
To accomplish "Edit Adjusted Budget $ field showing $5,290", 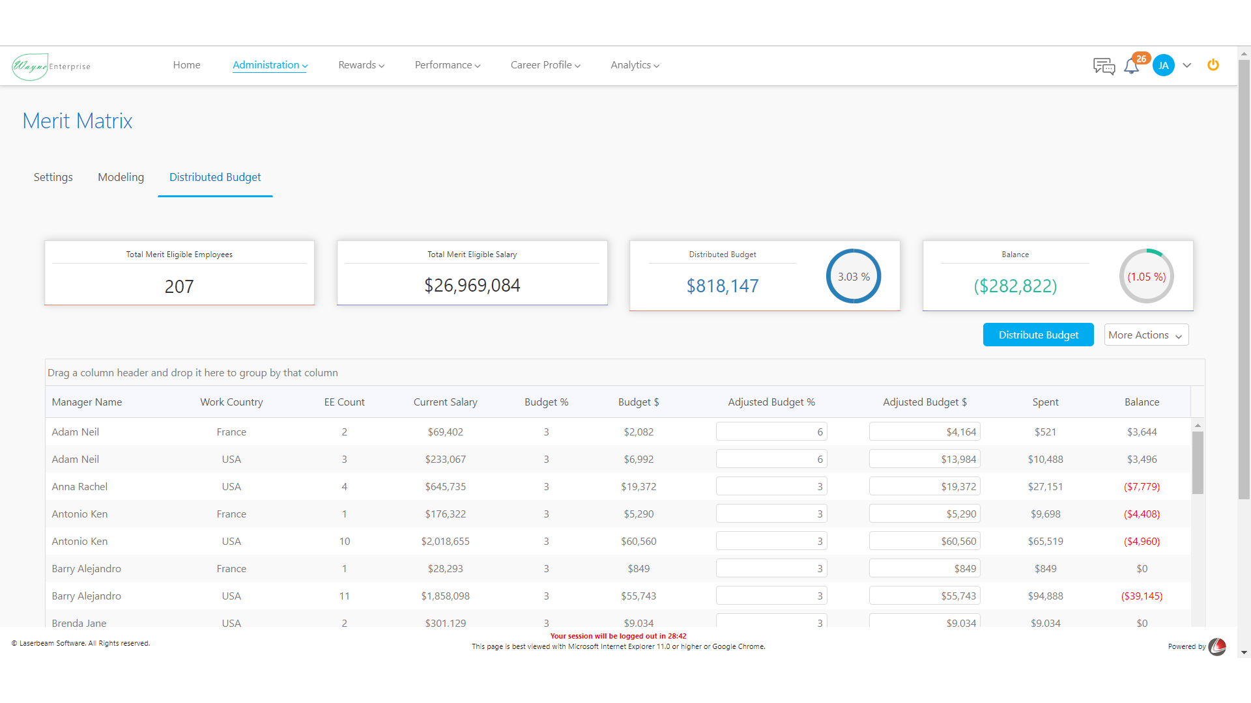I will coord(925,514).
